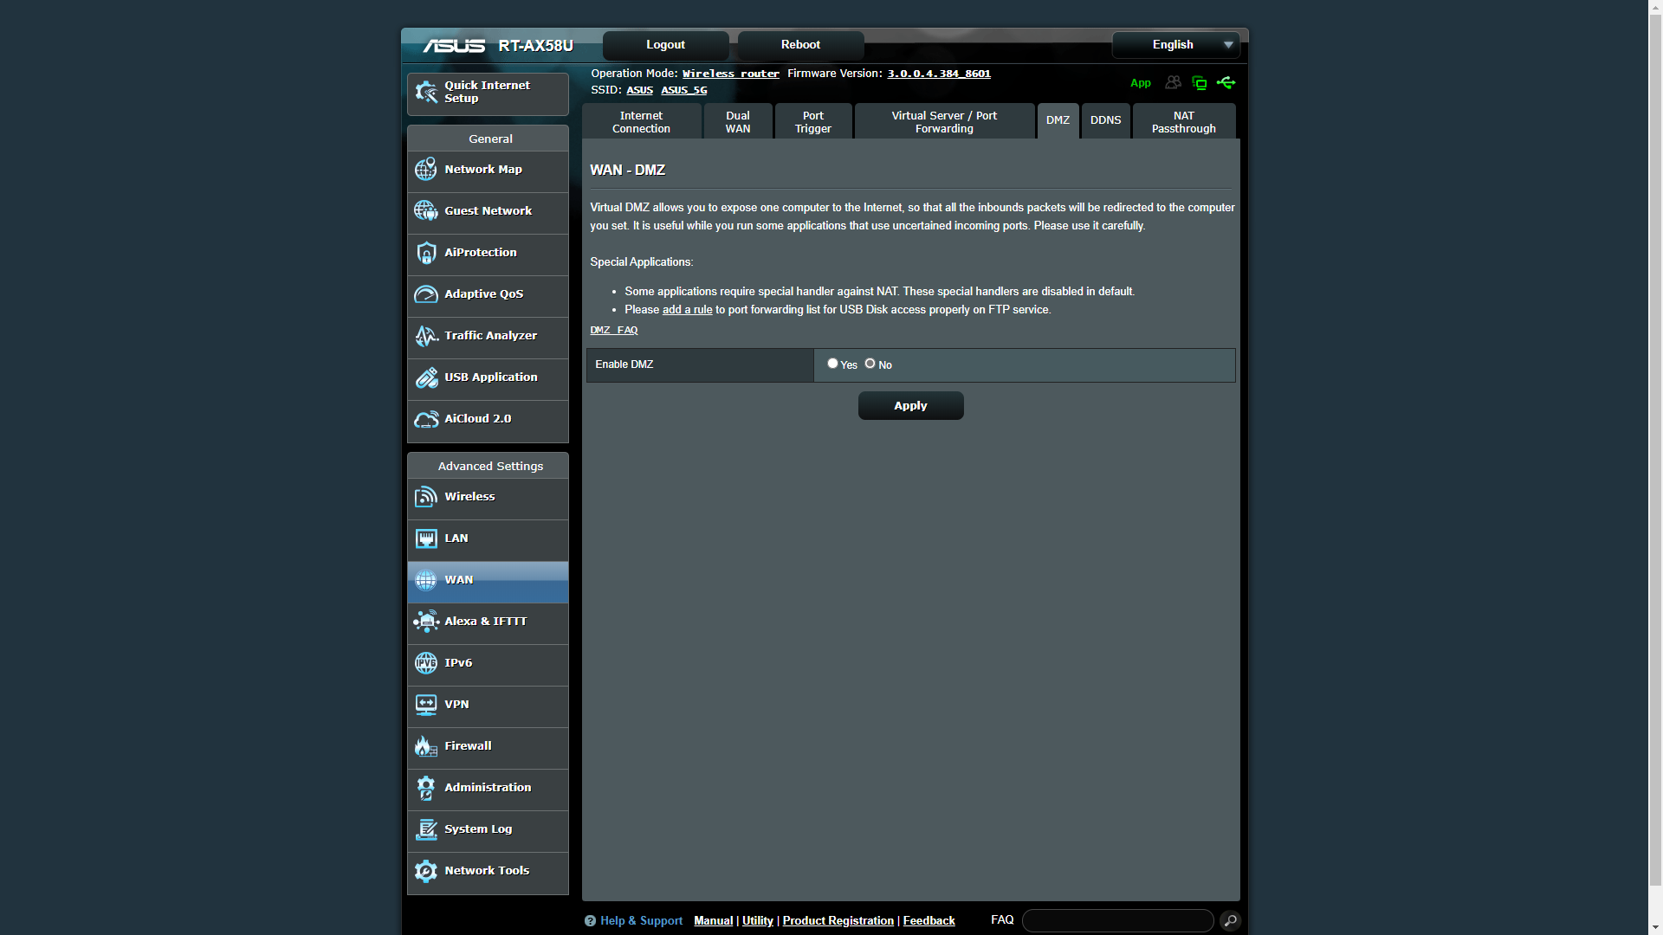Open AiProtection shield icon
The width and height of the screenshot is (1663, 935).
pyautogui.click(x=425, y=253)
